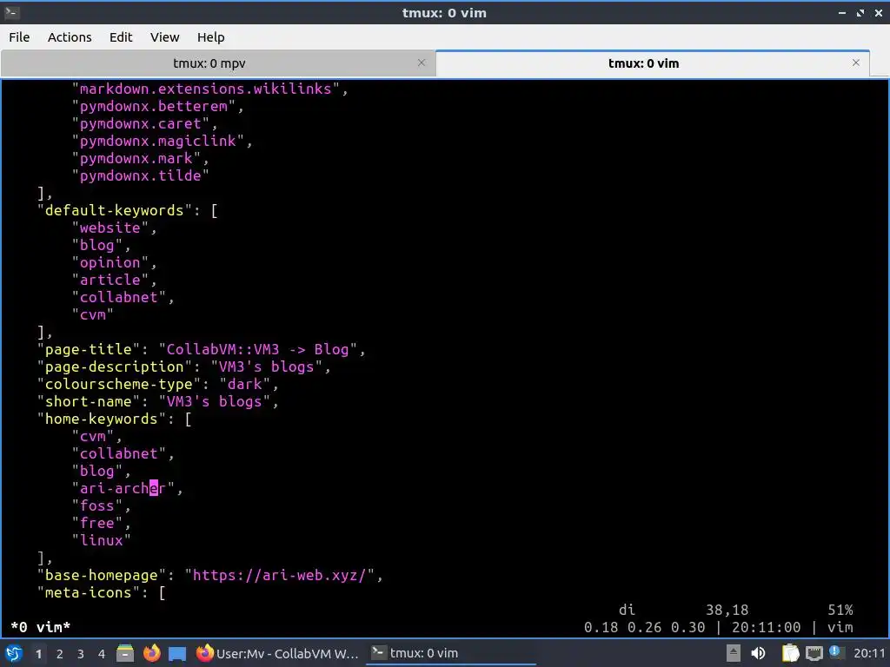The image size is (890, 667).
Task: Open the Lubuntu start menu icon
Action: coord(14,653)
